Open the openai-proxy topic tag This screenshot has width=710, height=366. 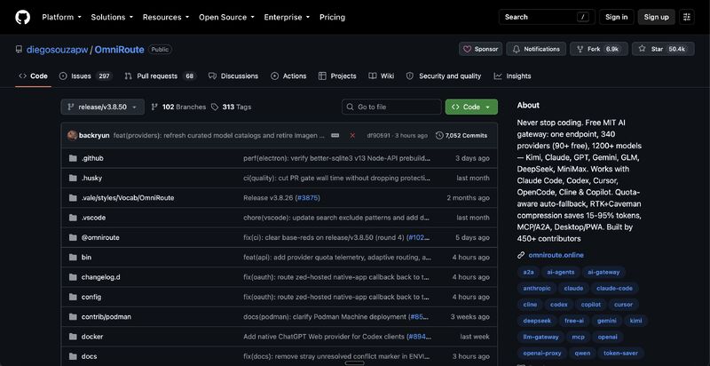542,353
